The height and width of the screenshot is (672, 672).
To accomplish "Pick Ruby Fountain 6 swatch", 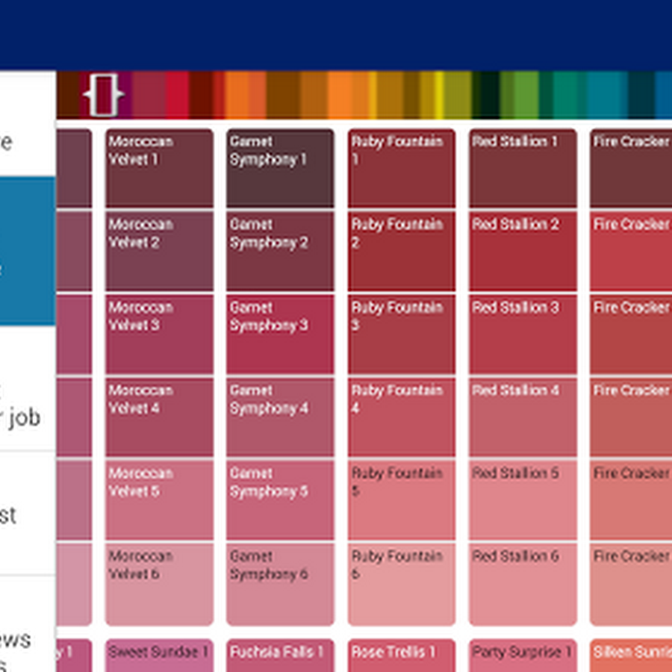I will [402, 584].
